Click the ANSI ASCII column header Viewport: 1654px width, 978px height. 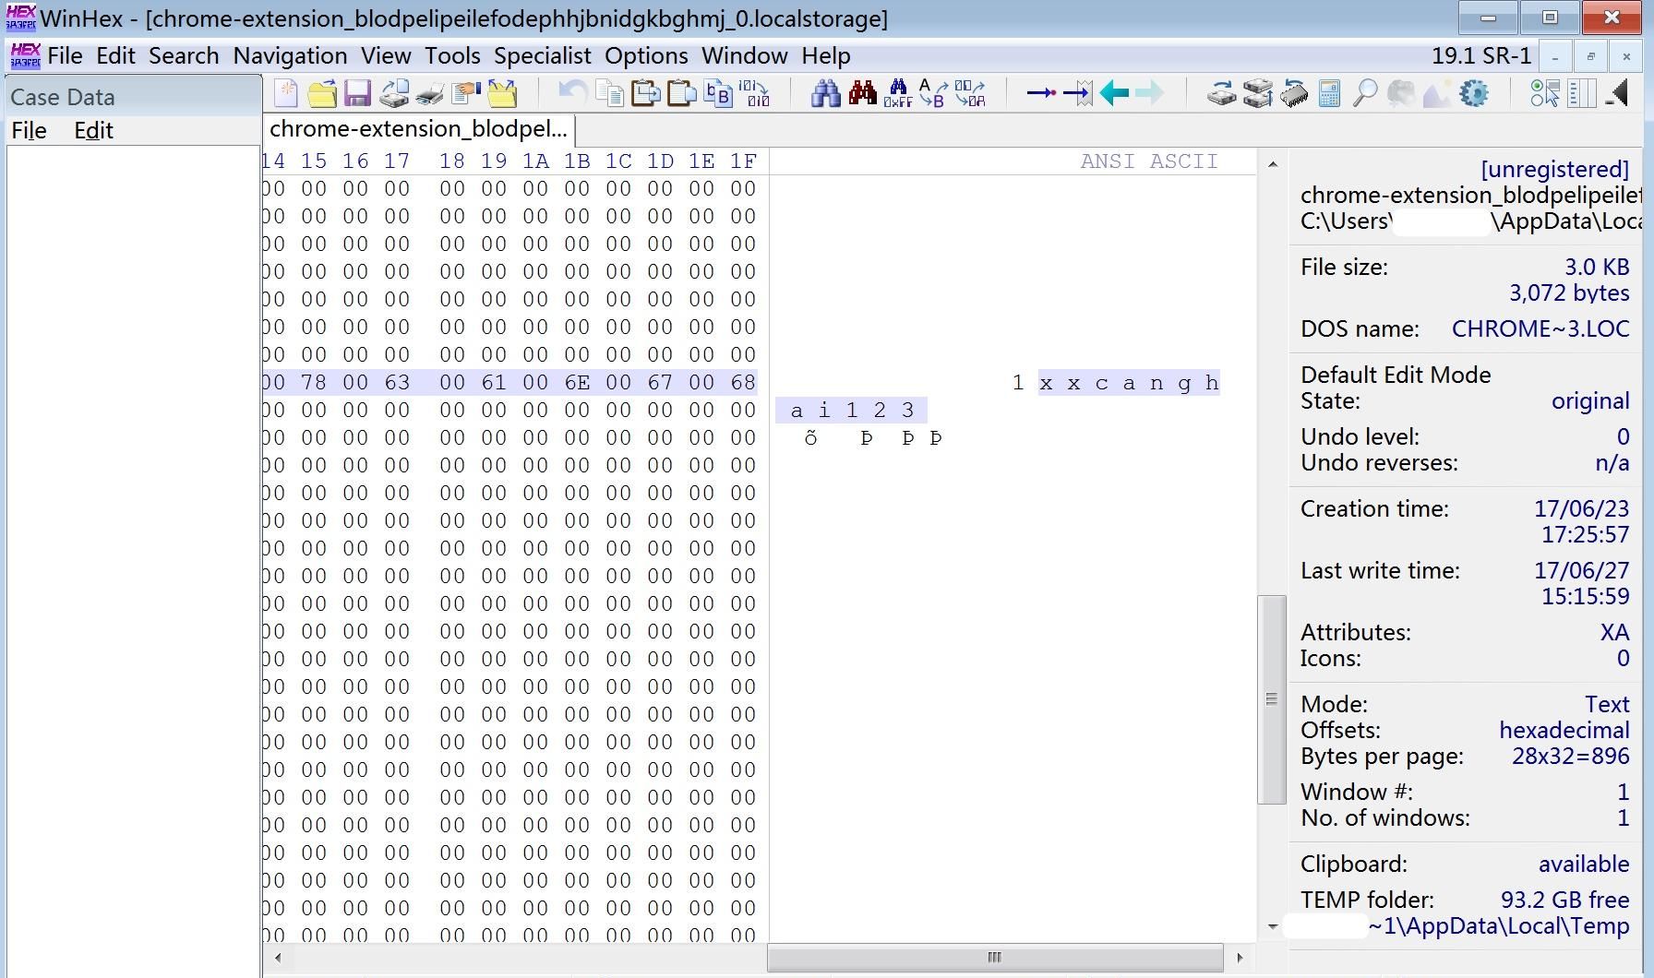(1149, 161)
